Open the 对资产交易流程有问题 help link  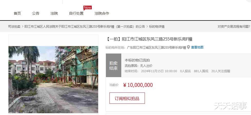click(234, 27)
